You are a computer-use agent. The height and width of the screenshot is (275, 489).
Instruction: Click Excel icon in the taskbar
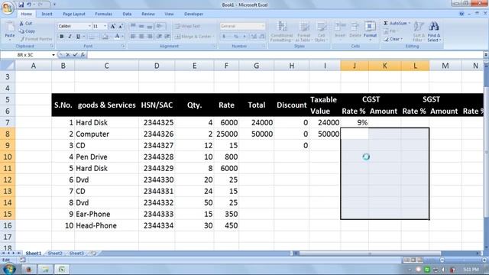[61, 269]
